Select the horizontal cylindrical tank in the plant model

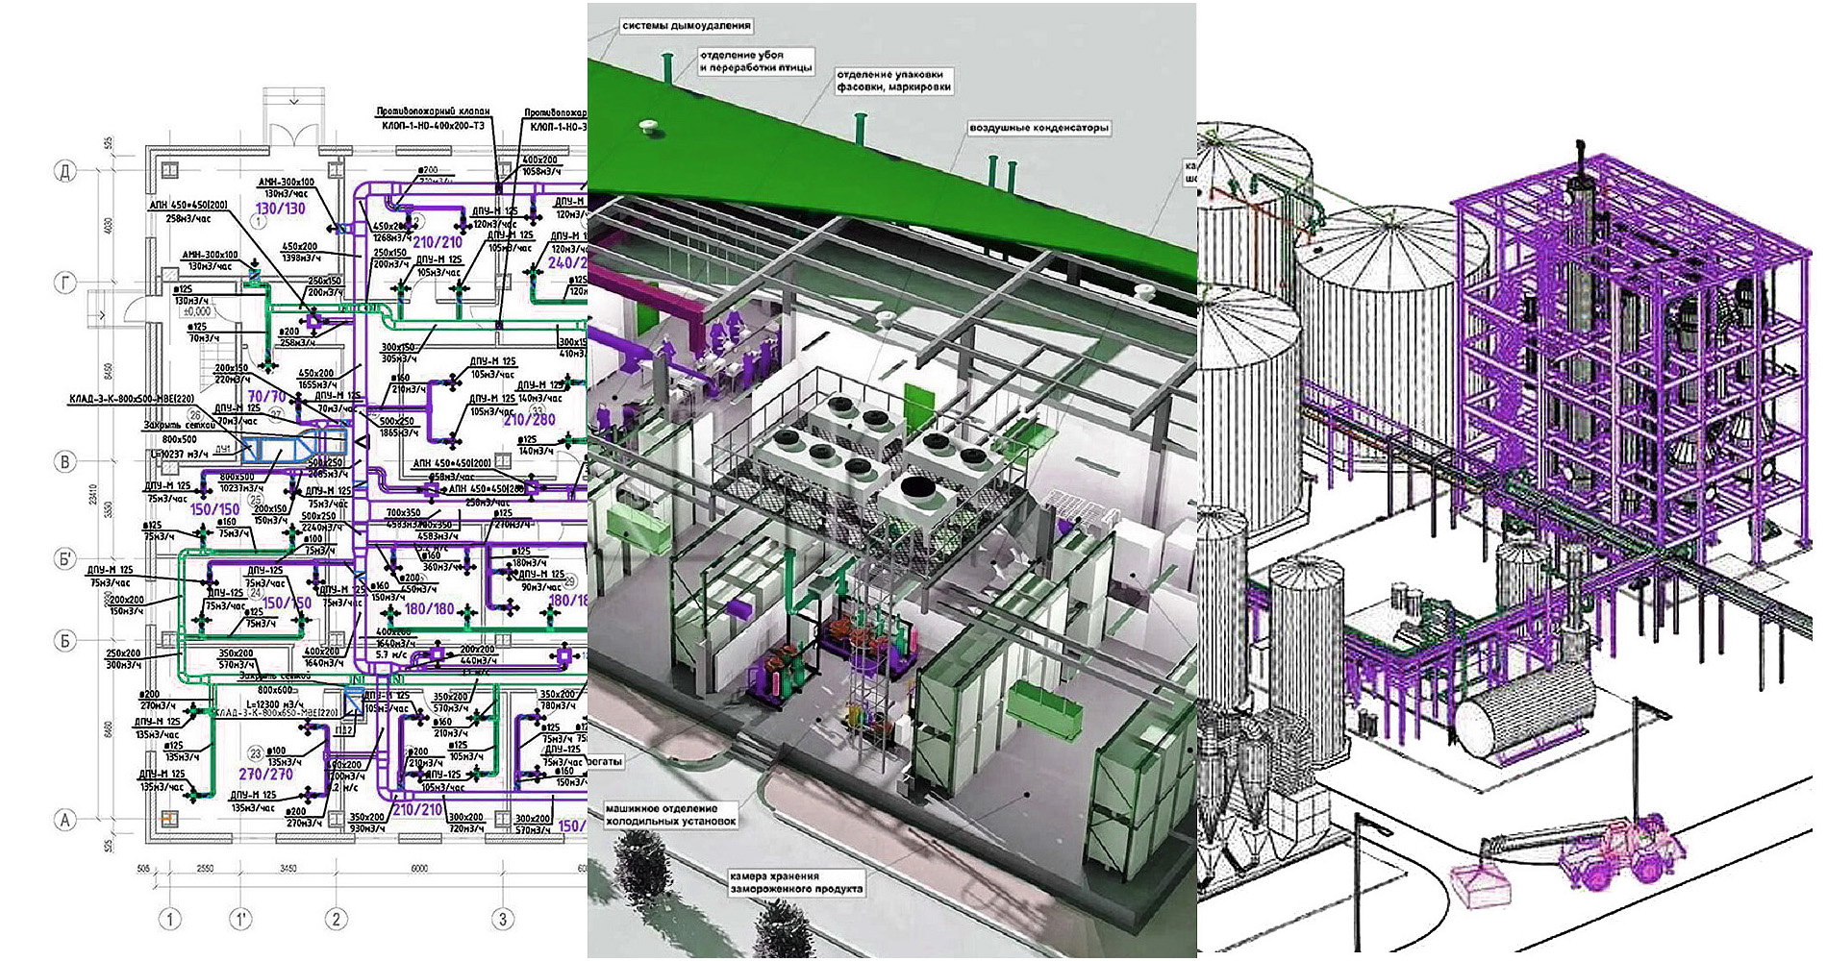[1519, 711]
